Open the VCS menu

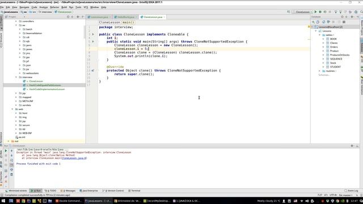(86, 7)
